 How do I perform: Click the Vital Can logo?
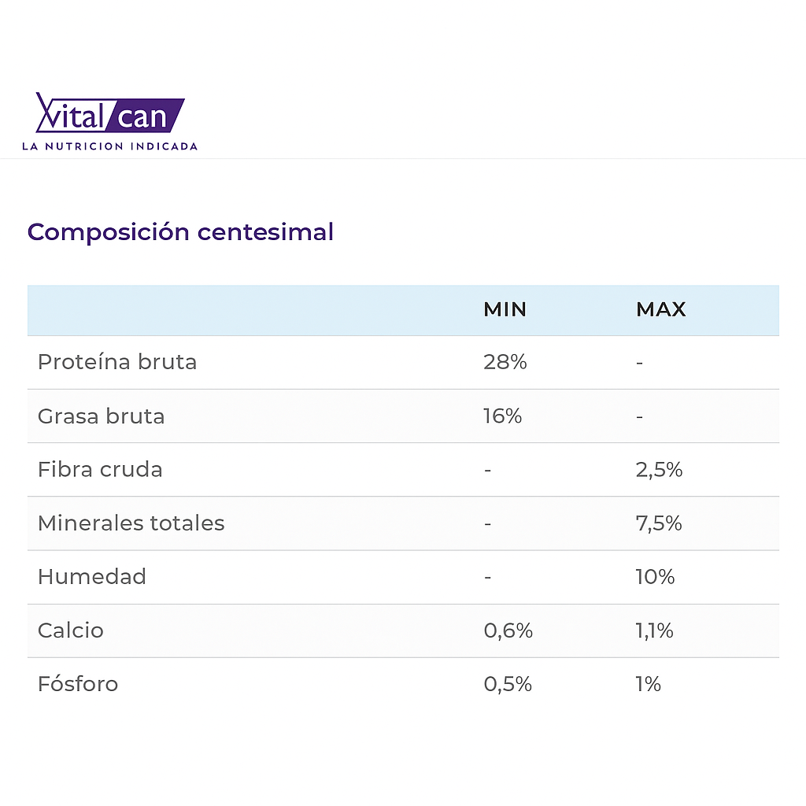tap(110, 113)
